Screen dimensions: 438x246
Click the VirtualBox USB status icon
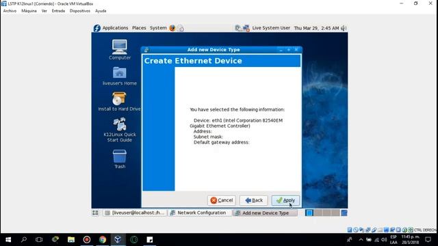(x=374, y=230)
